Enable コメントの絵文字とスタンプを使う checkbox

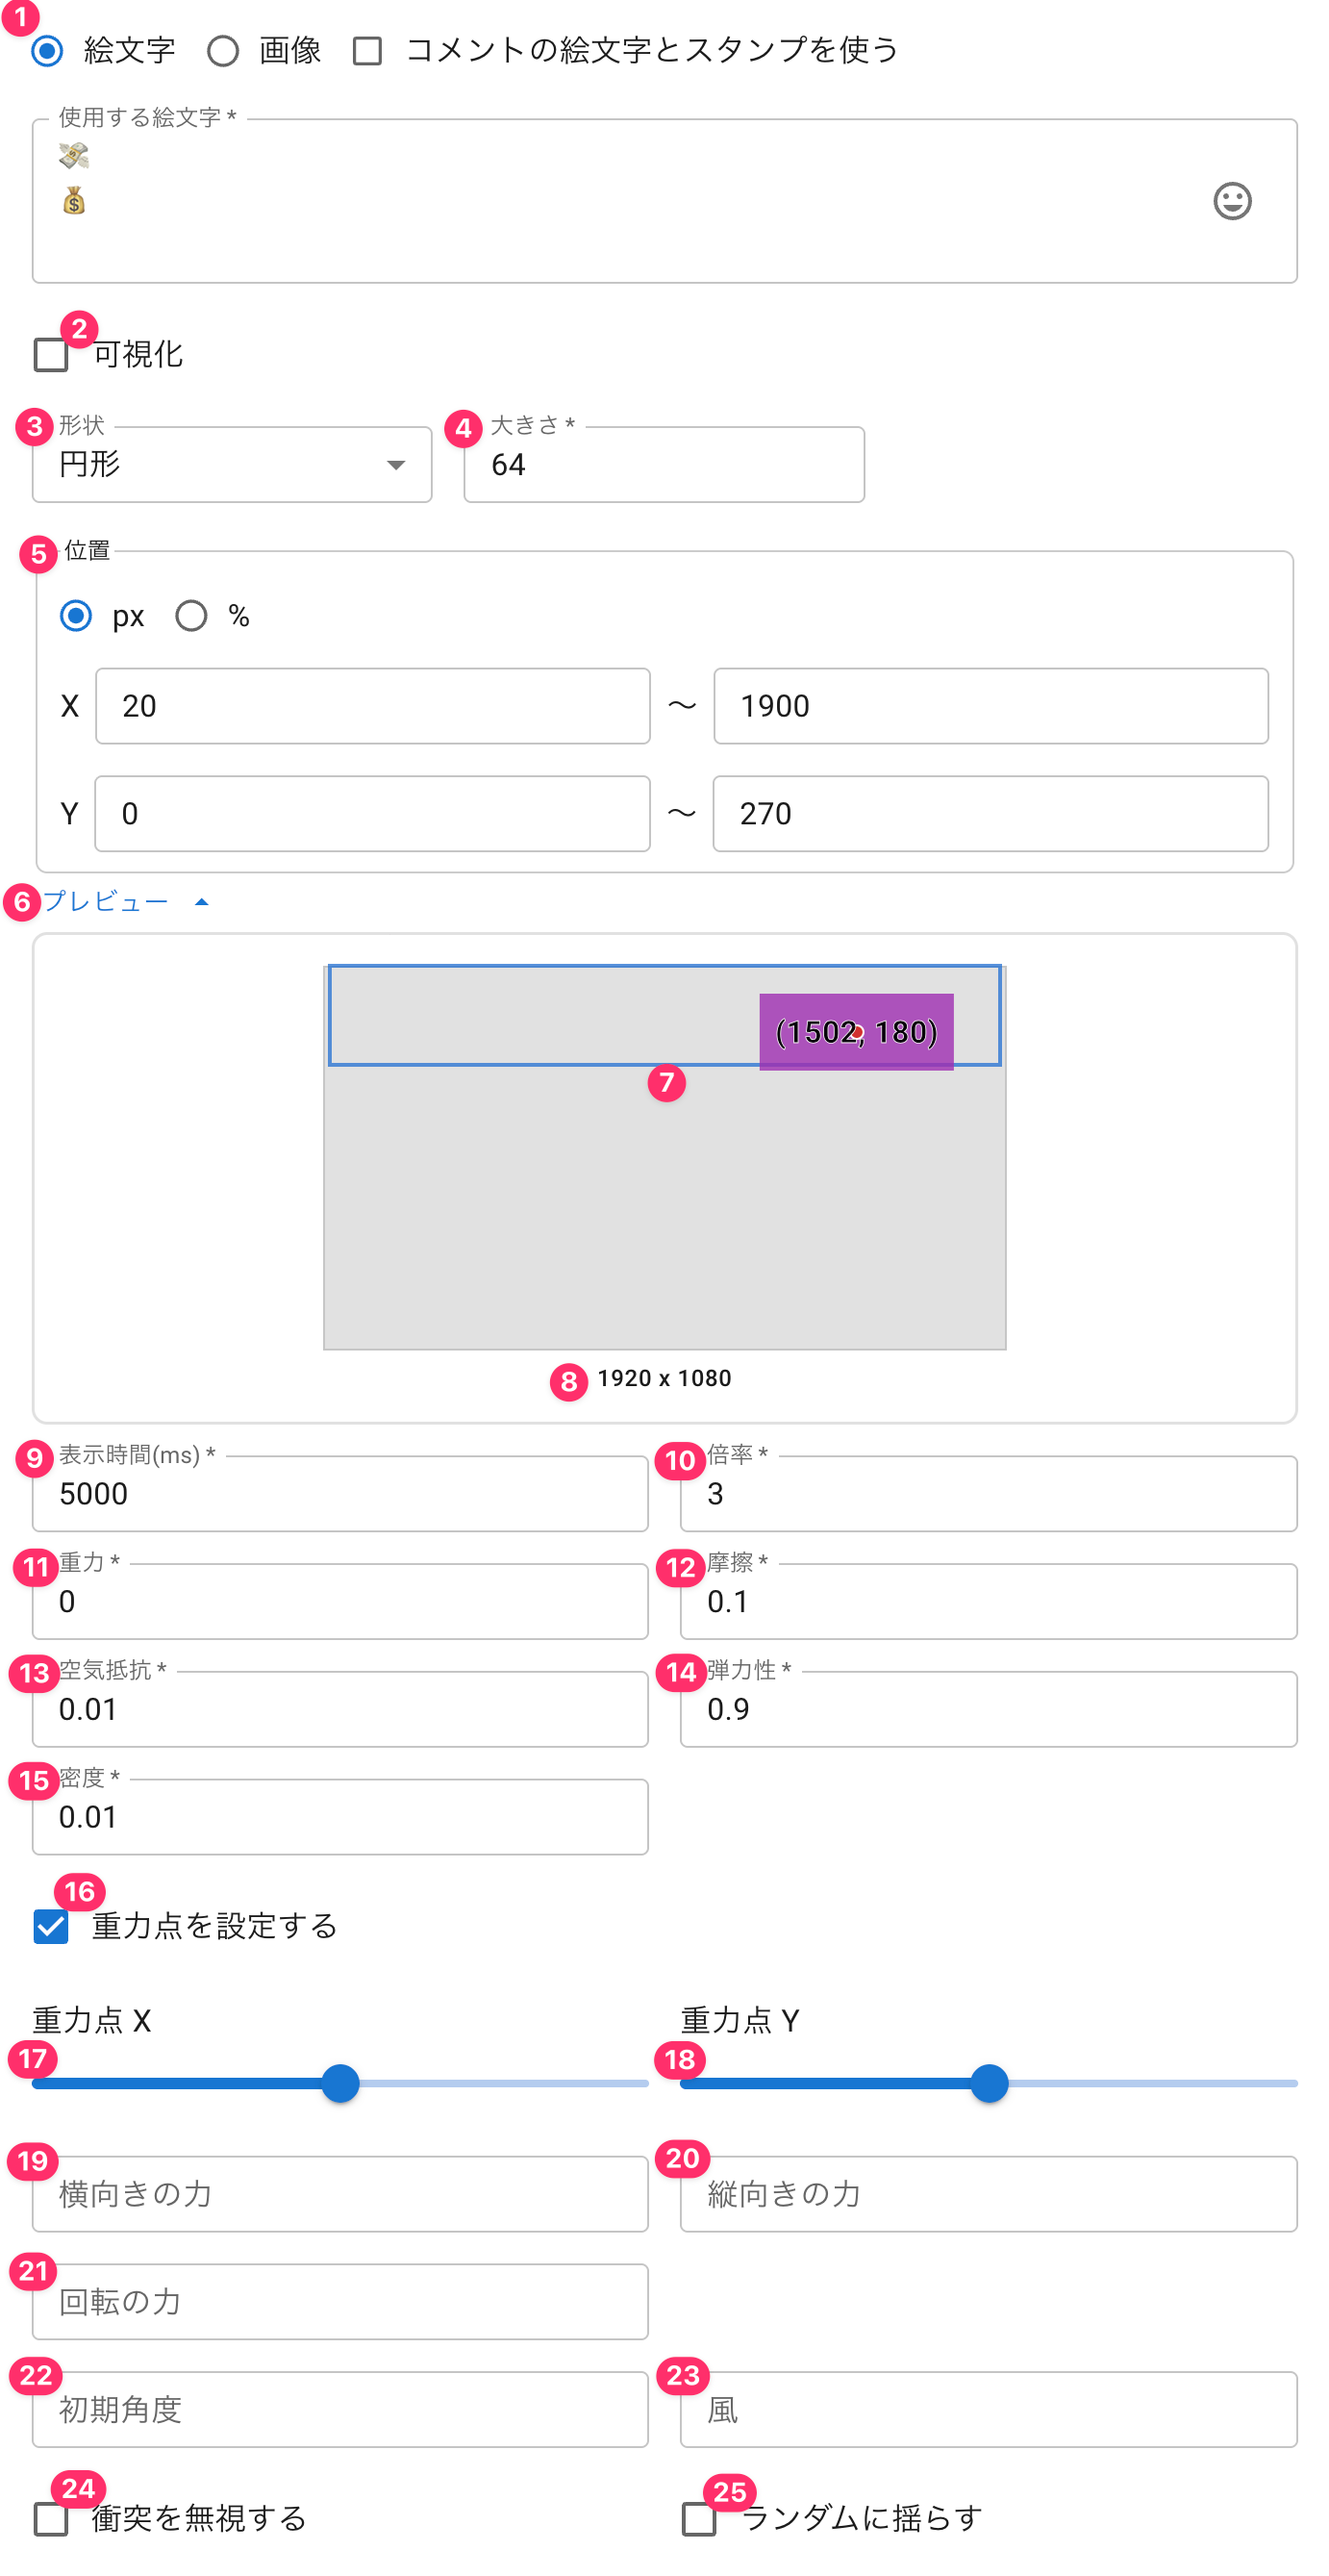[x=368, y=50]
